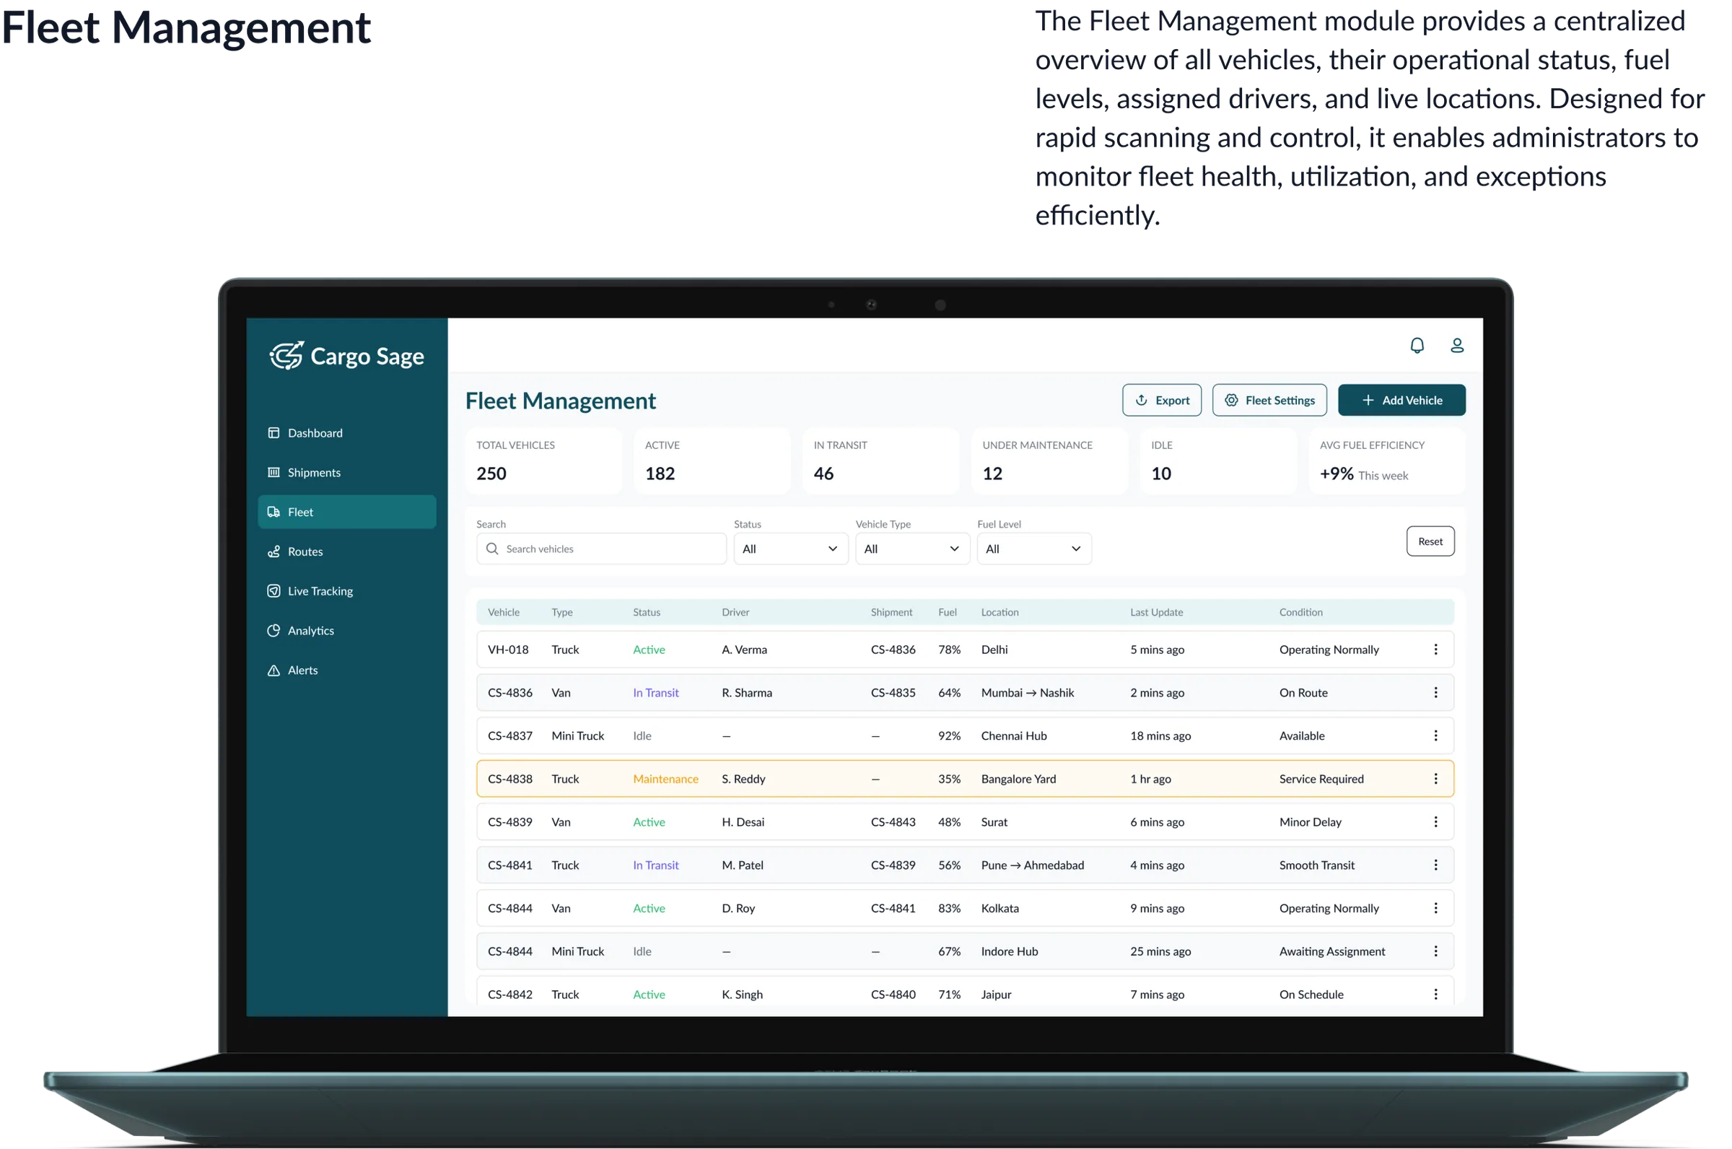Select the Shipments icon in sidebar

click(x=274, y=472)
